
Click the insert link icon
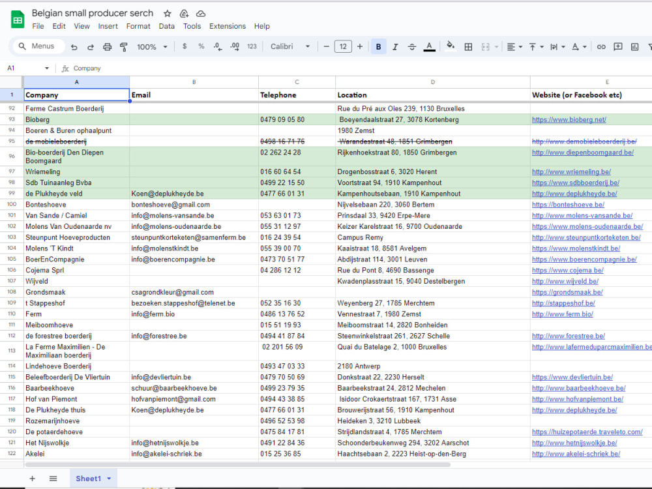click(601, 47)
